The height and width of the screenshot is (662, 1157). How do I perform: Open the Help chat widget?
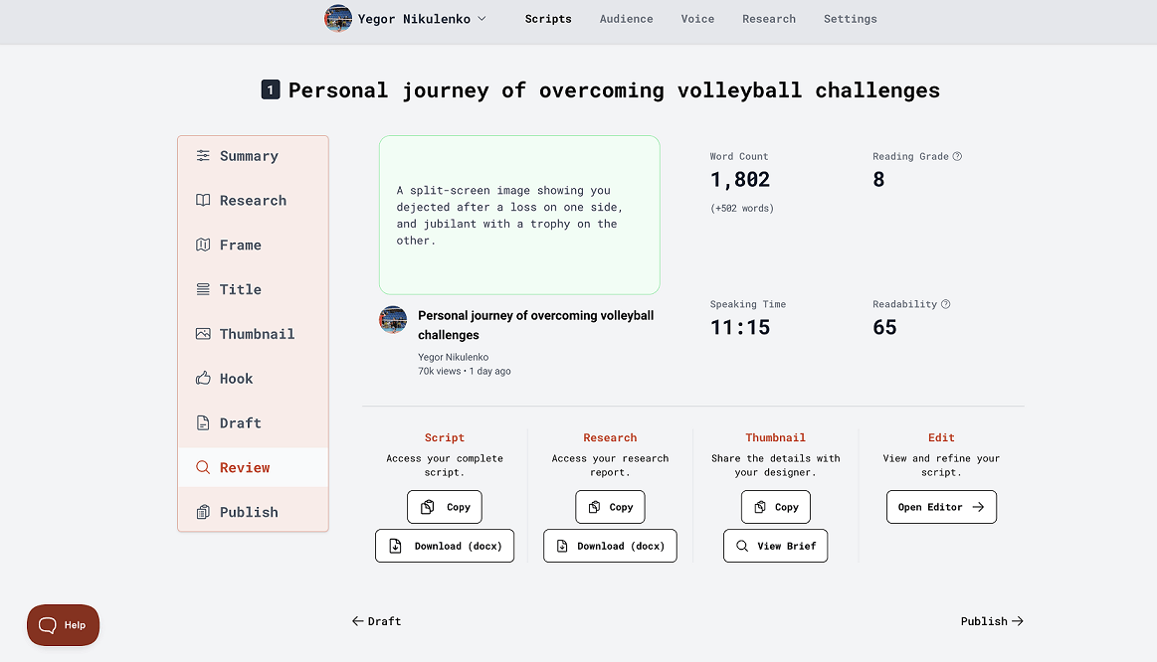pos(63,625)
